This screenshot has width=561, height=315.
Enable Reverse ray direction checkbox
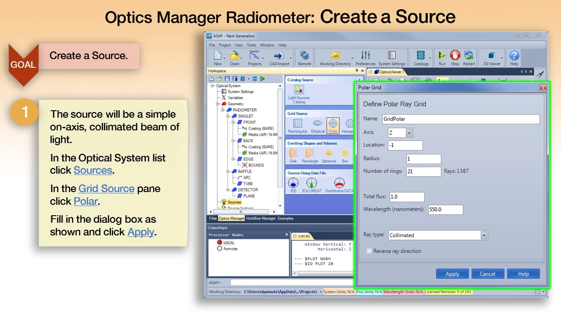click(369, 251)
